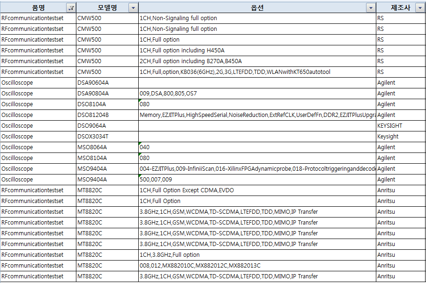Open the 제조사 column filter dropdown
Screen dimensions: 426x283
tap(420, 7)
